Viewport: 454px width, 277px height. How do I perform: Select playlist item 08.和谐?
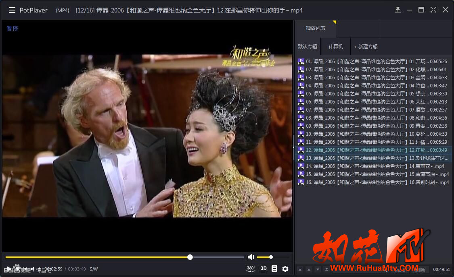click(373, 118)
